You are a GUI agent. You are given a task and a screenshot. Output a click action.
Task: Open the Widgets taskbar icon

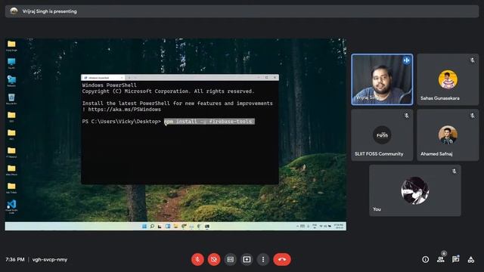pos(168,227)
